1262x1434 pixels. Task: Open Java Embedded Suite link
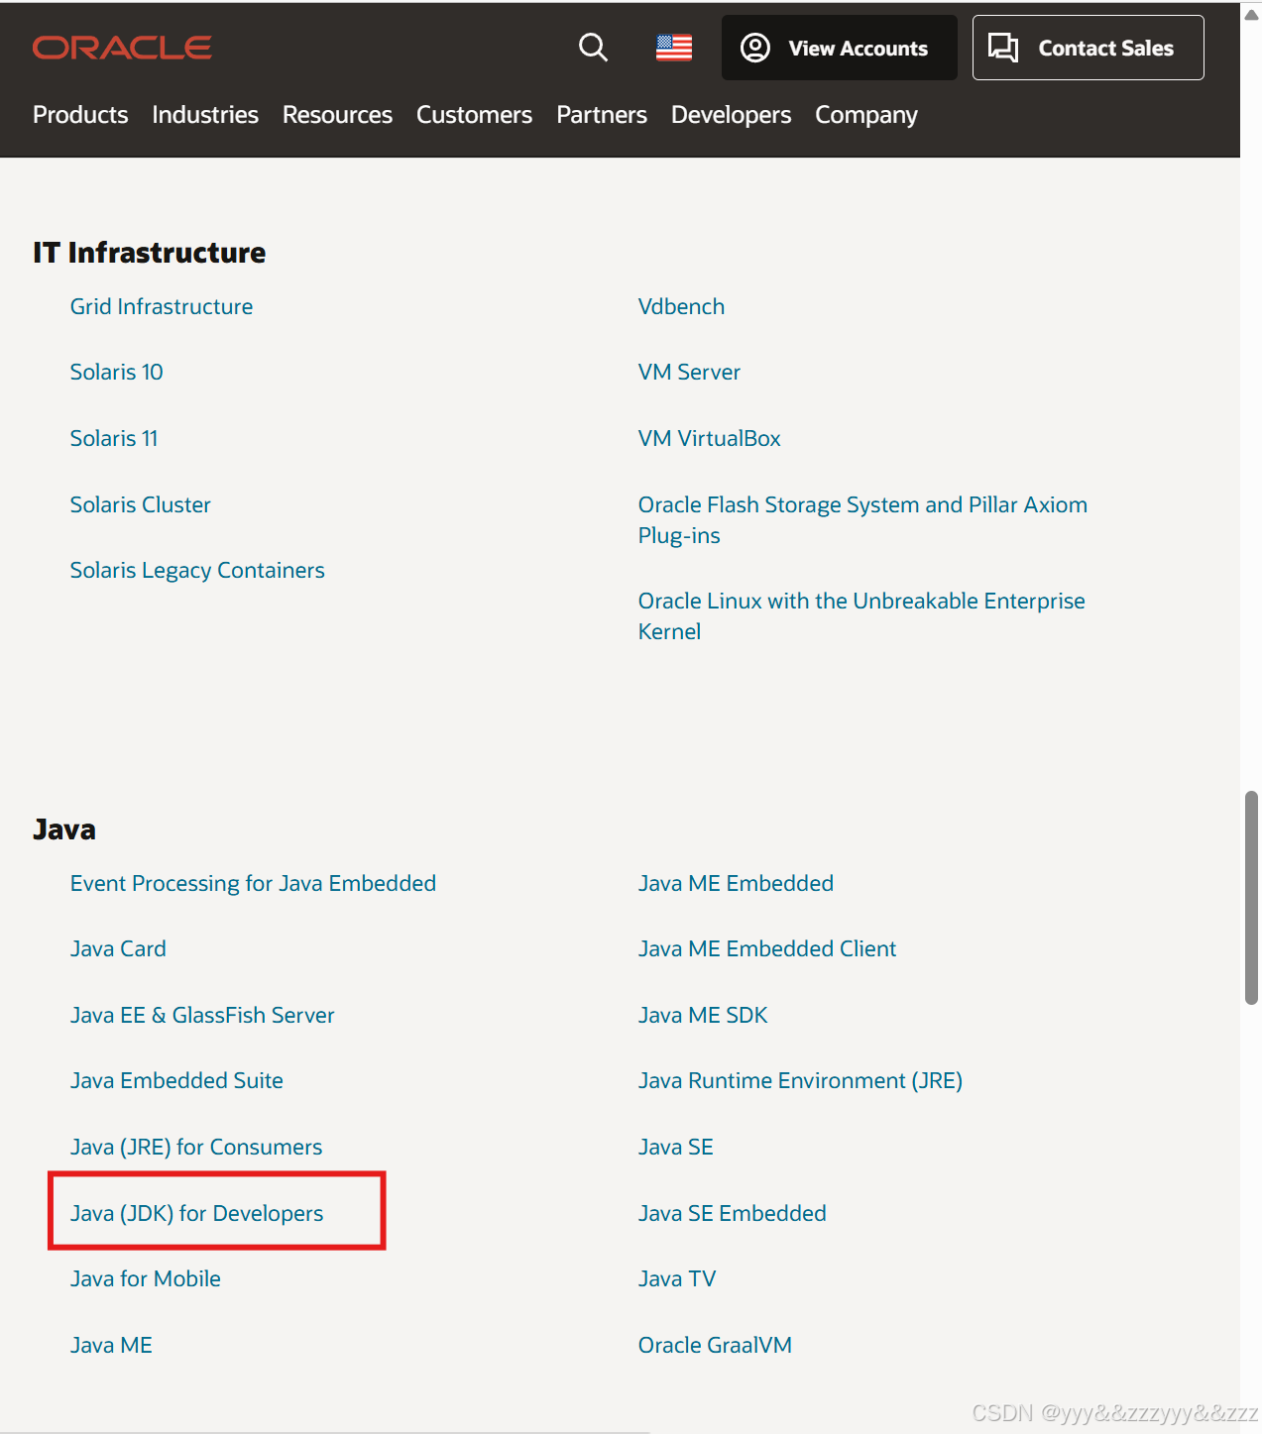pyautogui.click(x=176, y=1080)
